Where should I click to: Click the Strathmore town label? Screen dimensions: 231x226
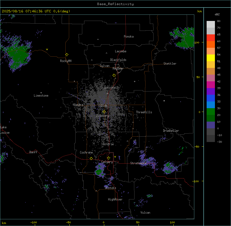point(138,163)
